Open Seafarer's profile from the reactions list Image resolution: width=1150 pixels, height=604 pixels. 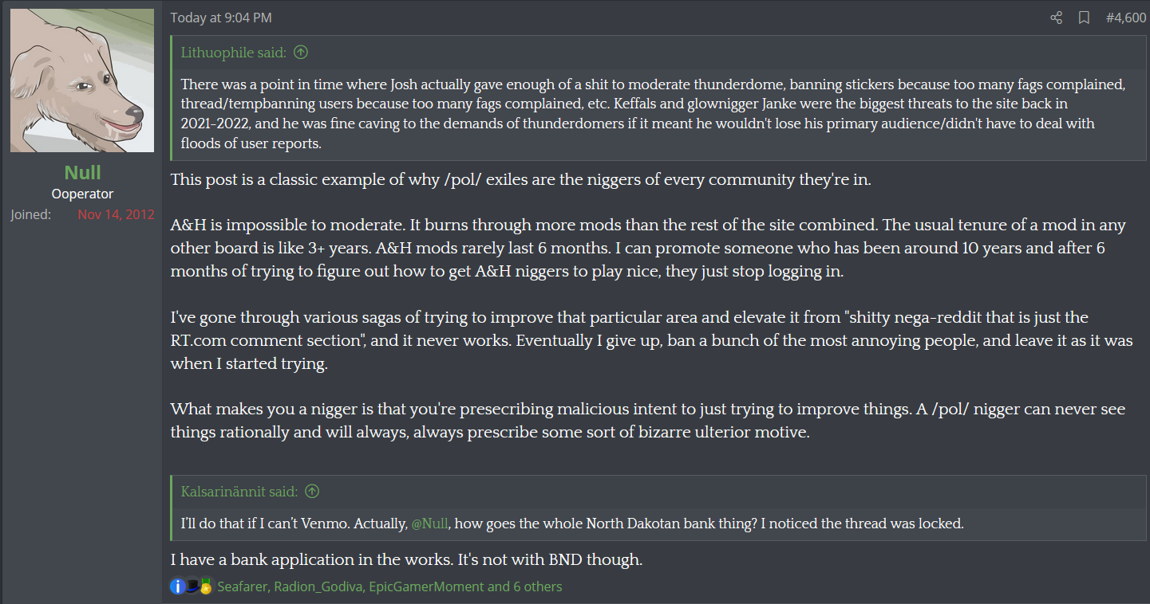tap(243, 586)
